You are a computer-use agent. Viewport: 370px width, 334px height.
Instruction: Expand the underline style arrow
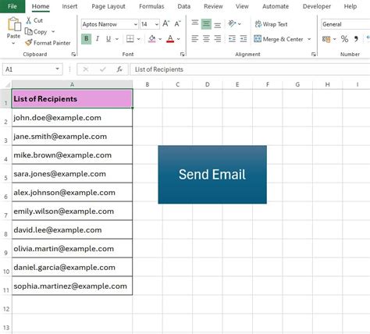[x=117, y=39]
